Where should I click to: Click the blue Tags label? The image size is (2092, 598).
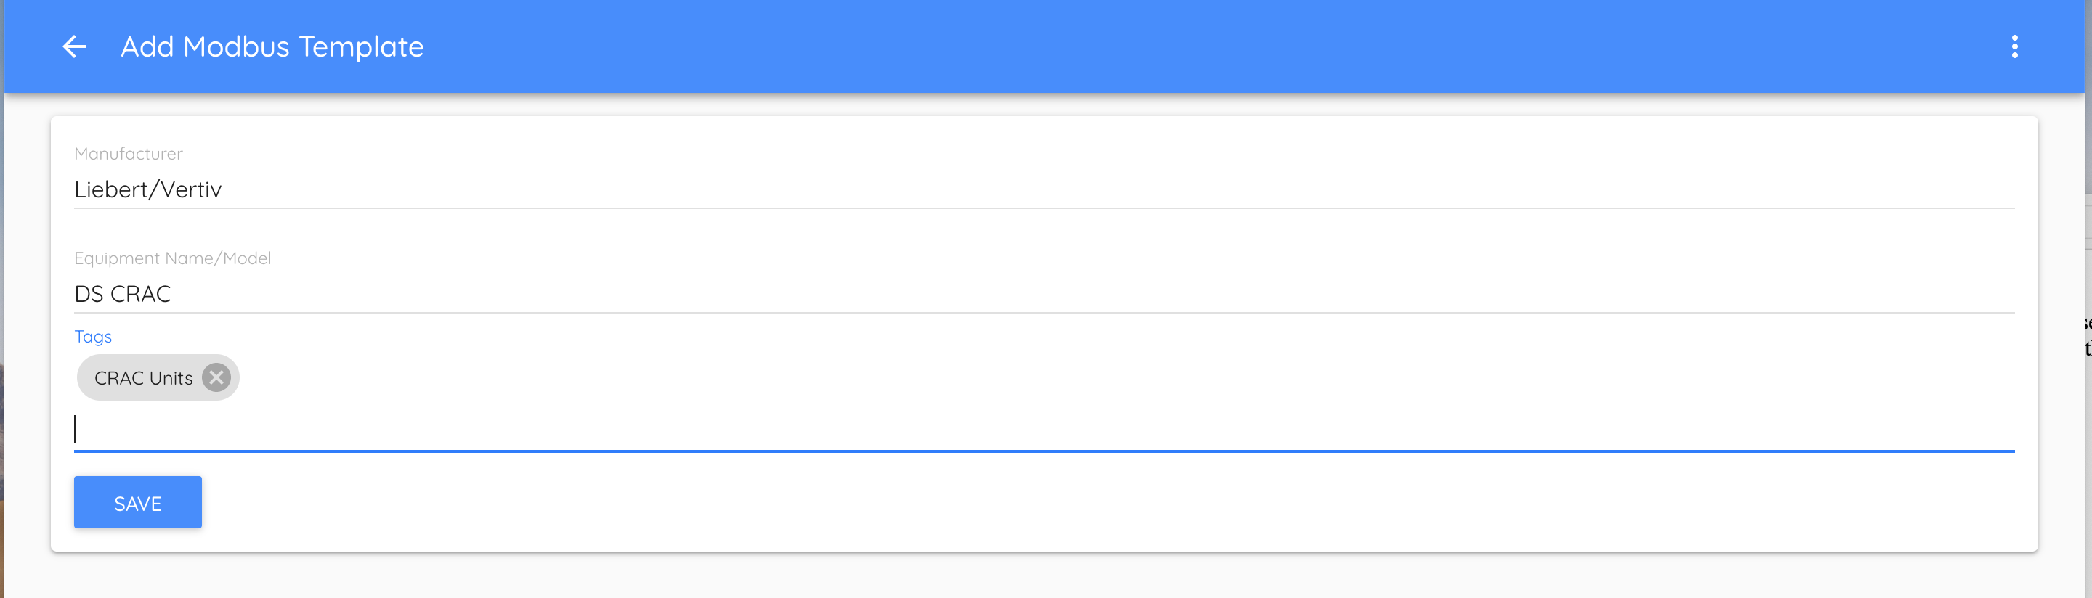(x=92, y=337)
